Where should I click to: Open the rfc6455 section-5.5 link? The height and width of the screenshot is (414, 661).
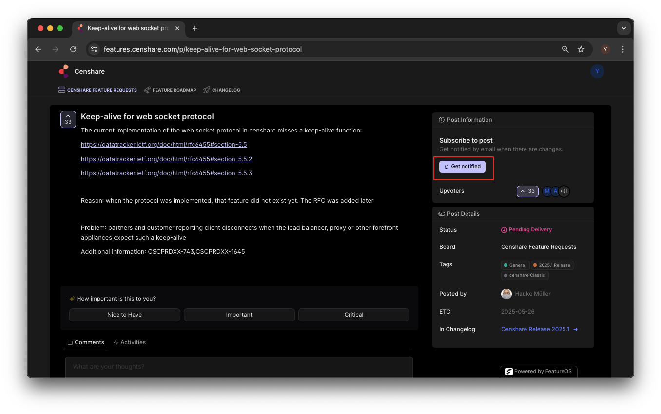[164, 144]
